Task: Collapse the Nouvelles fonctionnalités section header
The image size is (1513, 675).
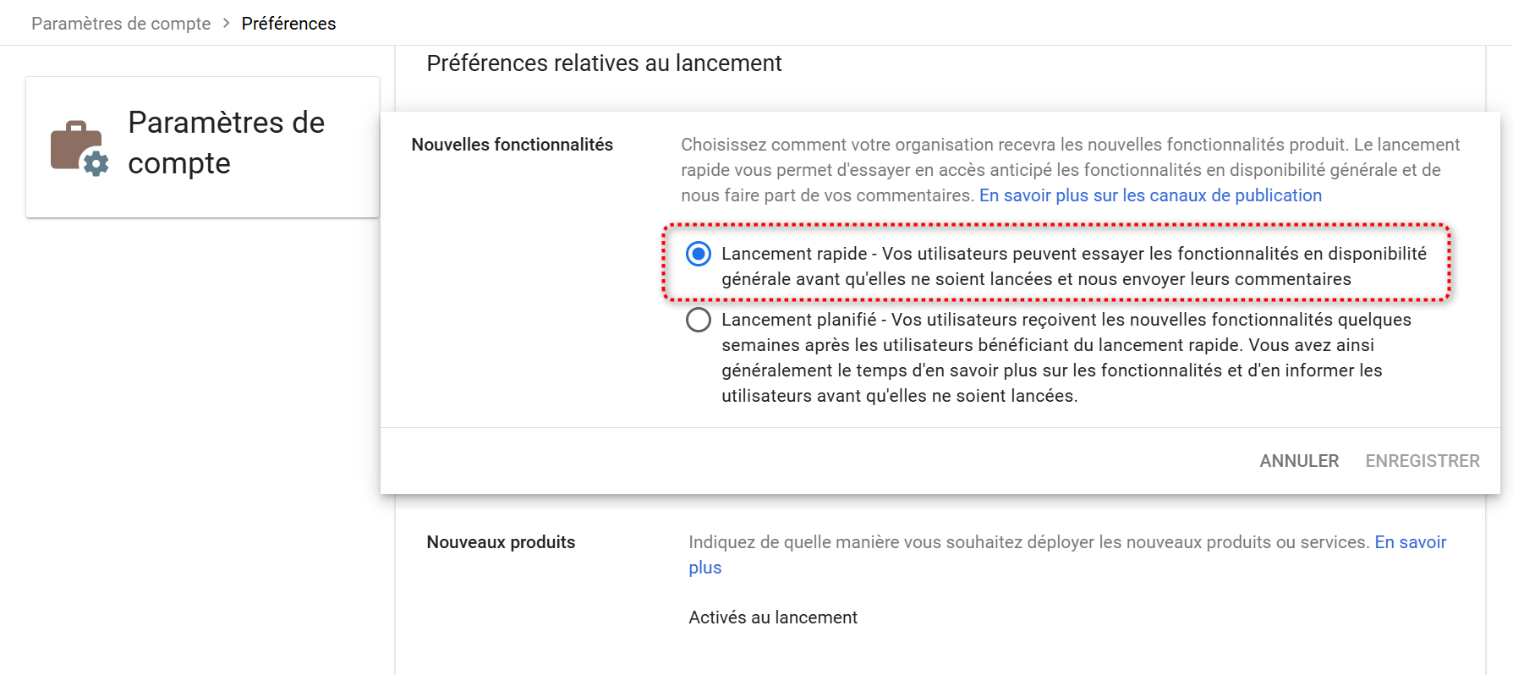Action: tap(512, 145)
